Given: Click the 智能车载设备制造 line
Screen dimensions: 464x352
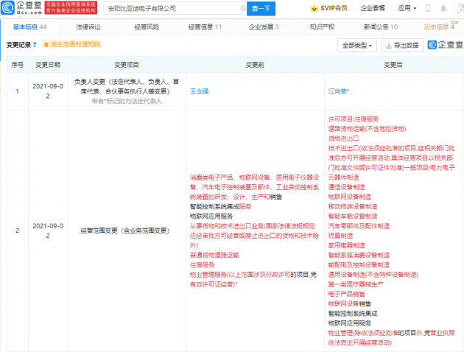Looking at the screenshot, I should (353, 217).
